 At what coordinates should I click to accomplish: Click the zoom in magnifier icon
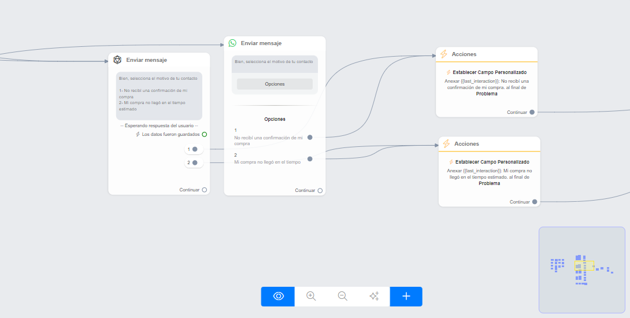pyautogui.click(x=311, y=296)
